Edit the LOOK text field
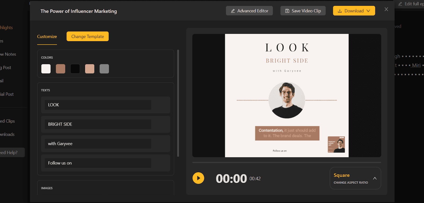The image size is (424, 203). click(x=98, y=105)
